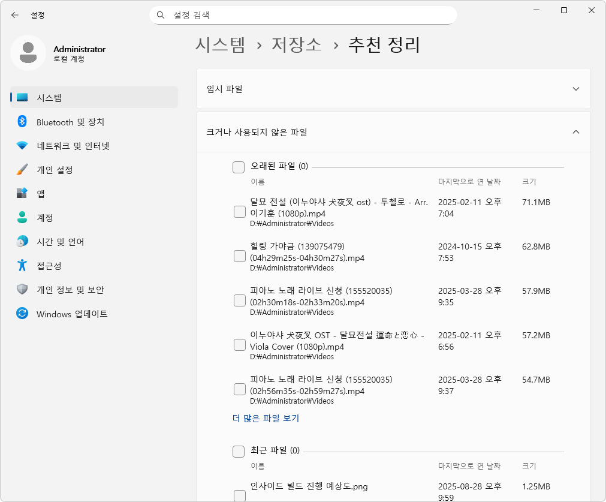Image resolution: width=606 pixels, height=502 pixels.
Task: Check the Viola Cover mp4 file
Action: tap(240, 345)
